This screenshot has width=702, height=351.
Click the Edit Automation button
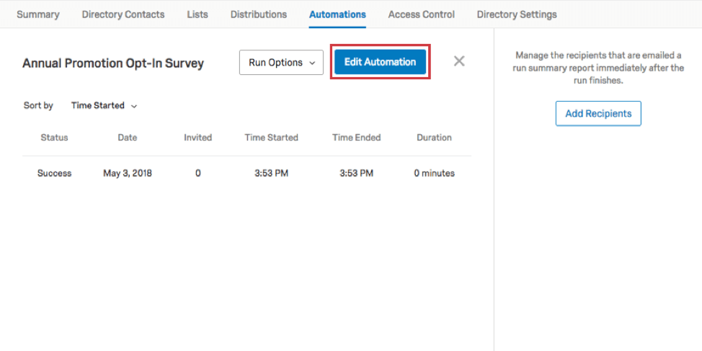pyautogui.click(x=380, y=62)
